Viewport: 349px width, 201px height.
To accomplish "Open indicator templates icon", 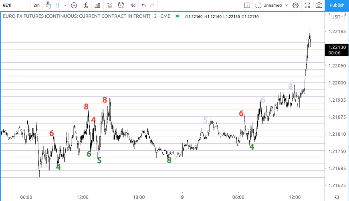I will coord(109,5).
